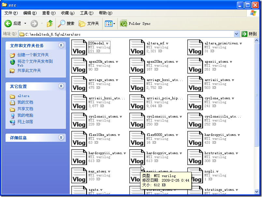Select the 220model.v Vlog file icon
The height and width of the screenshot is (197, 262).
click(79, 47)
